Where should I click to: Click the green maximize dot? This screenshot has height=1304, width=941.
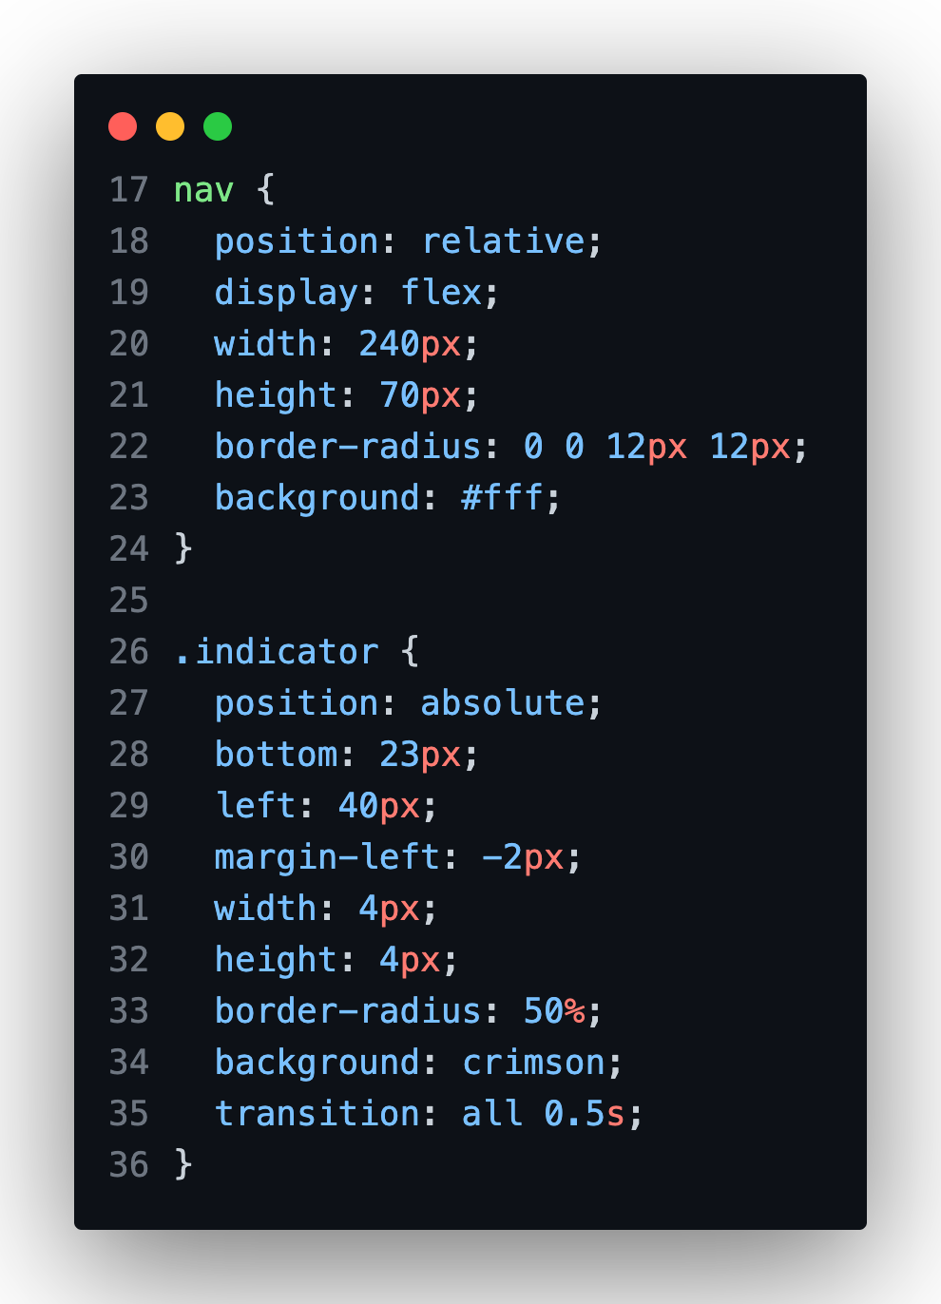pyautogui.click(x=218, y=126)
